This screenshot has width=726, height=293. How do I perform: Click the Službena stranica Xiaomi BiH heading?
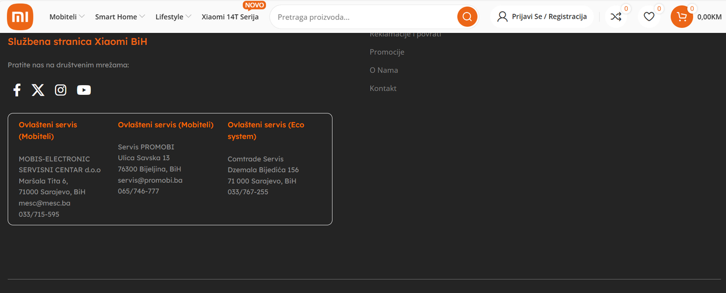(78, 41)
